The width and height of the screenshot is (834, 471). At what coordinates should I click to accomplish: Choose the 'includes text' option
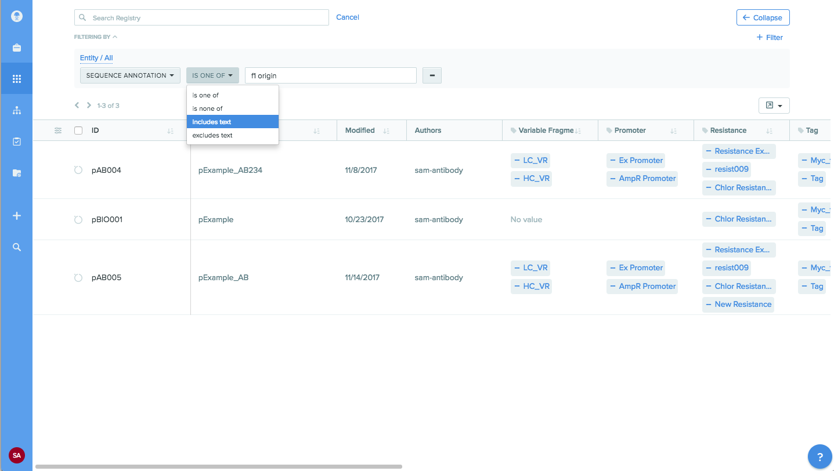click(233, 122)
